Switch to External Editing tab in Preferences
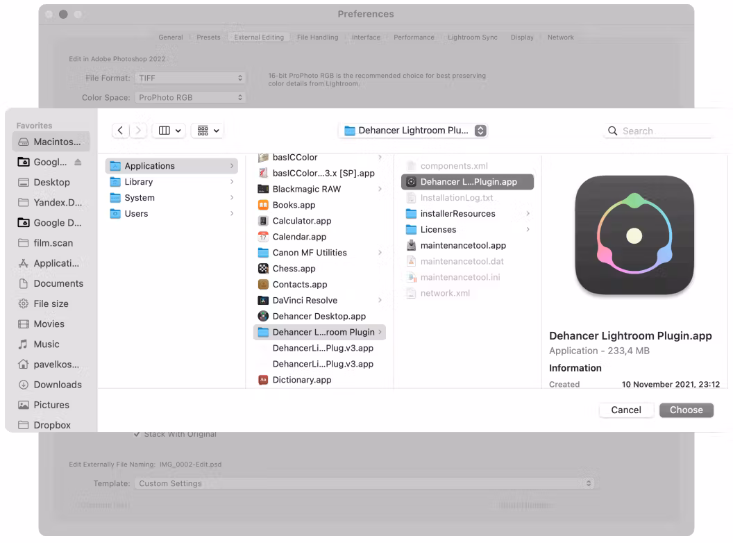Screen dimensions: 733x543 coord(259,37)
